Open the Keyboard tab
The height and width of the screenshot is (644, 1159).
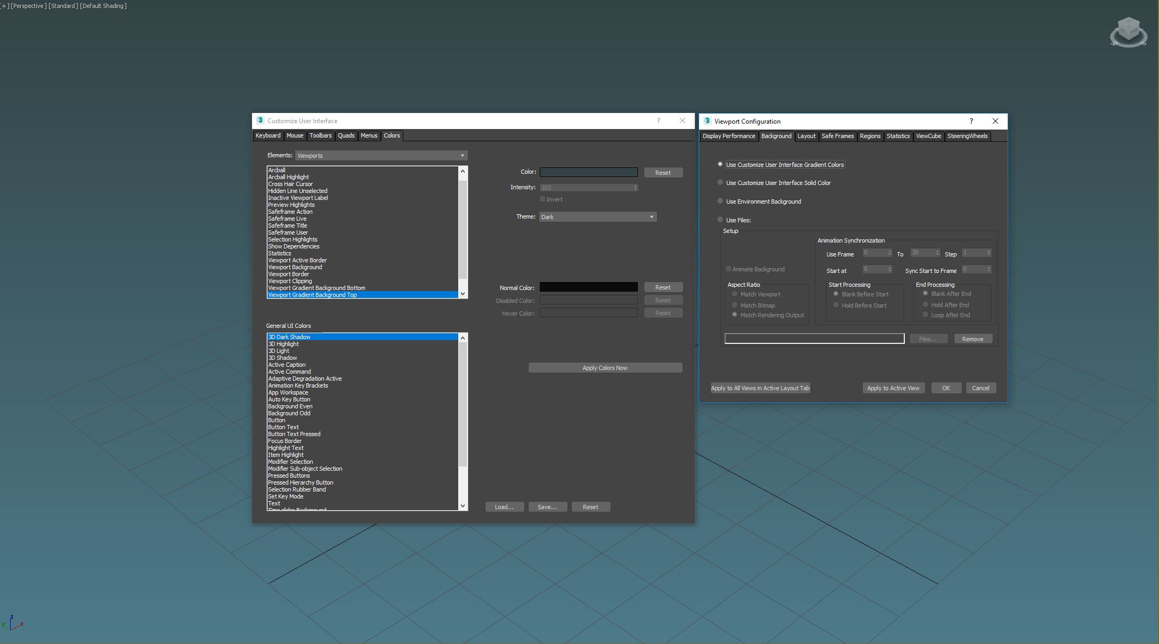click(x=268, y=135)
